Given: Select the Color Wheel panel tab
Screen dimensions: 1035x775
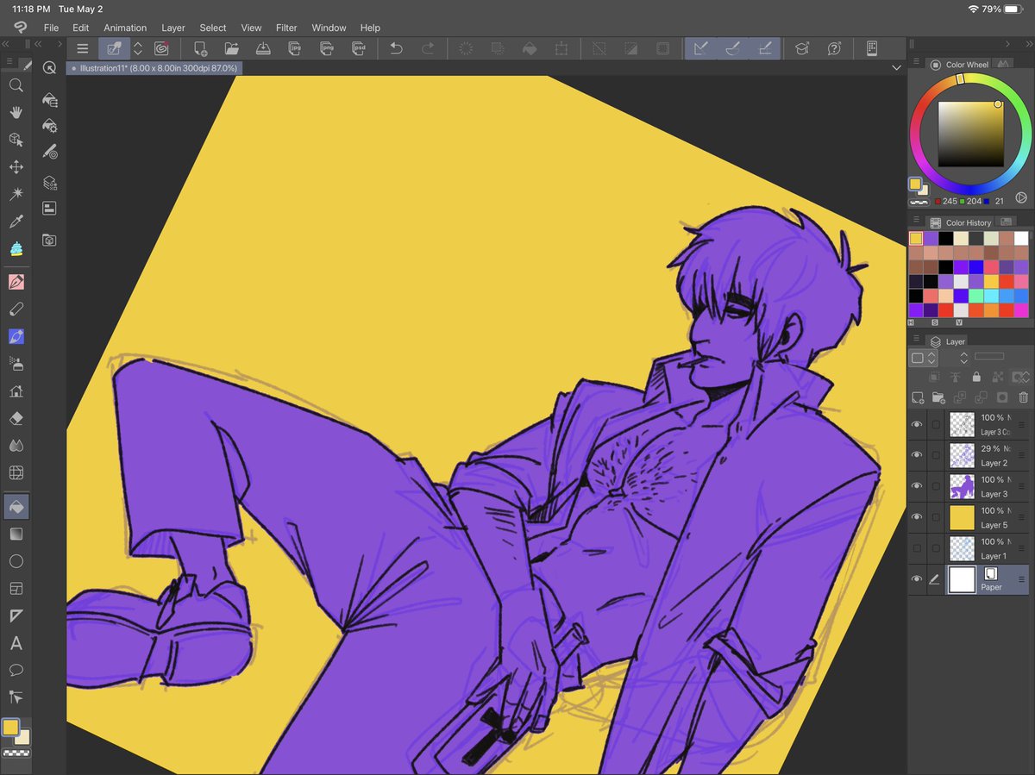Looking at the screenshot, I should [960, 65].
